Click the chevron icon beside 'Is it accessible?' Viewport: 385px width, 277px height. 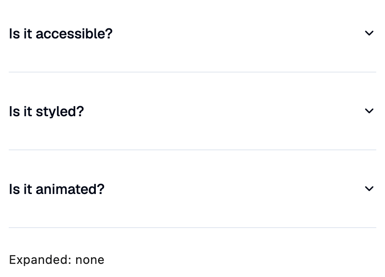[369, 33]
